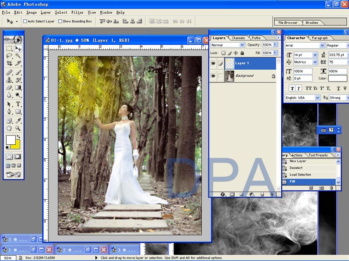Select the Notes tool
The width and height of the screenshot is (349, 261).
pyautogui.click(x=9, y=121)
